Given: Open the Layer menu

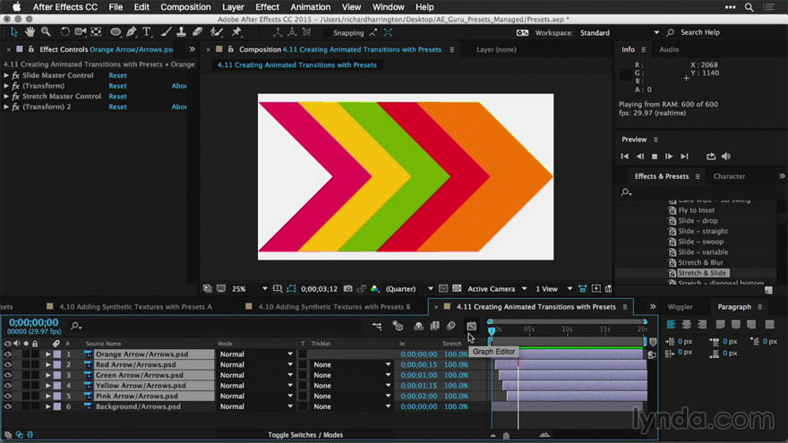Looking at the screenshot, I should (x=233, y=7).
